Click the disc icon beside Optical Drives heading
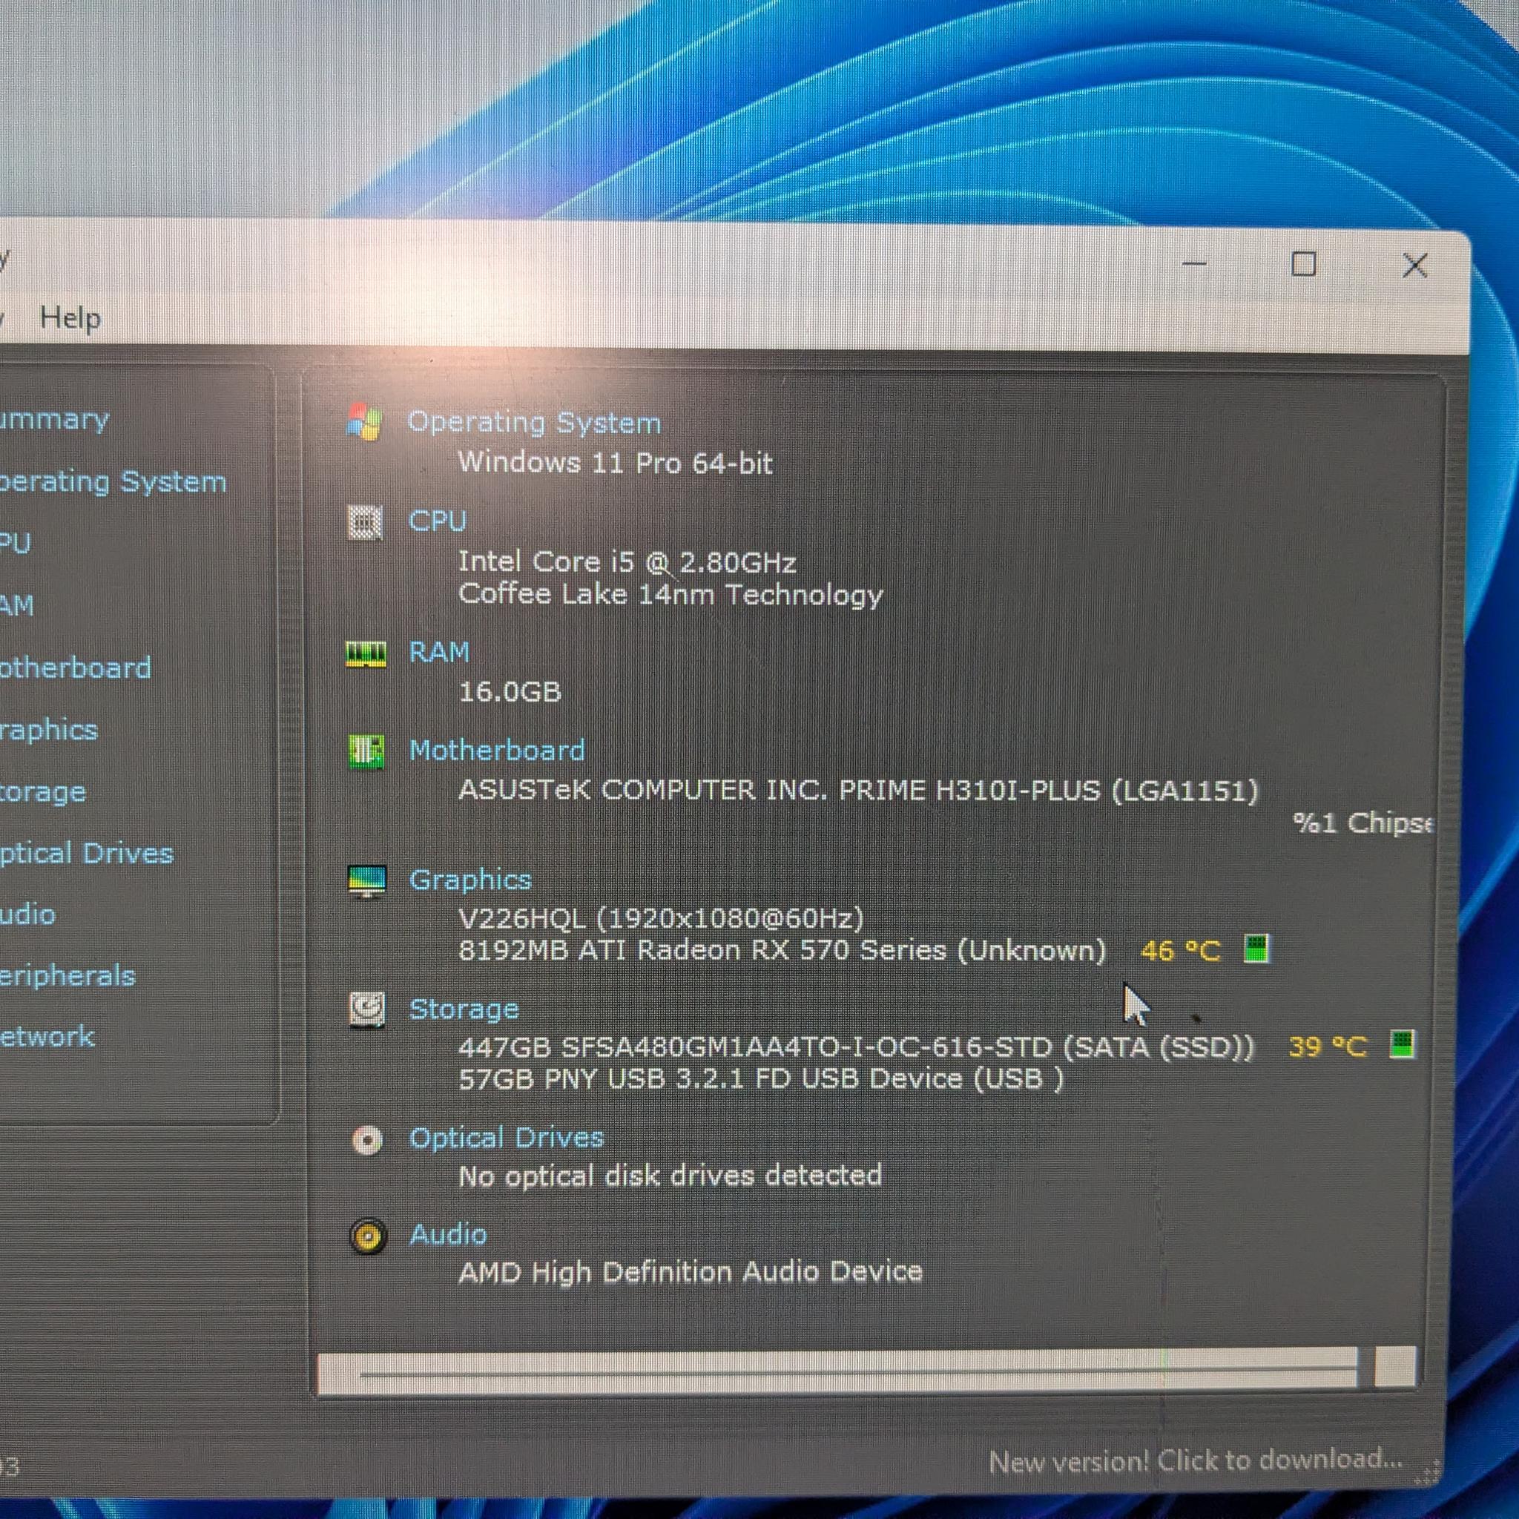The image size is (1519, 1519). click(x=367, y=1140)
